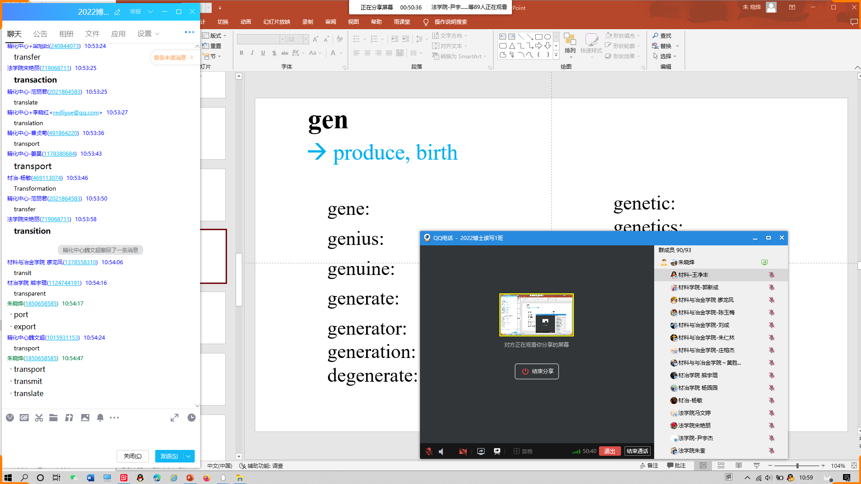
Task: Click the GIF button in chat toolbar
Action: pos(24,418)
